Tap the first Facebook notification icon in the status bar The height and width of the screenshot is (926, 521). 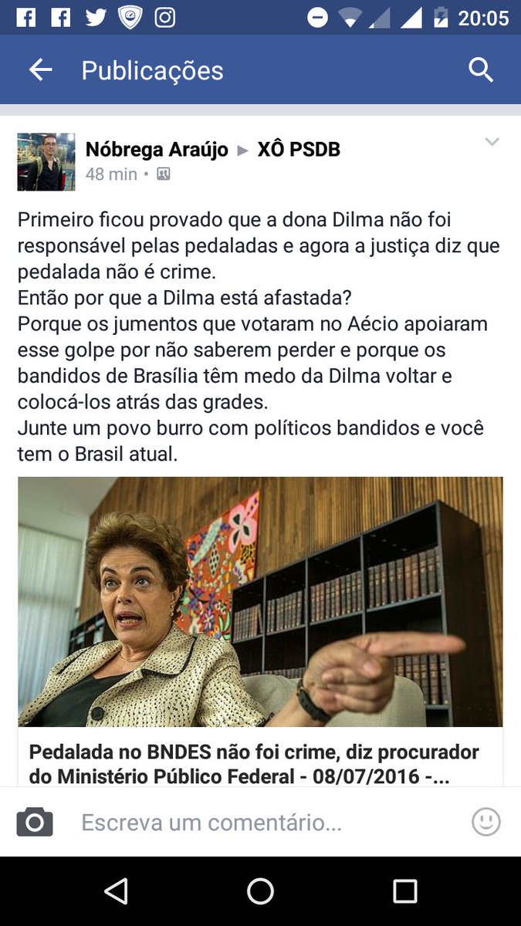26,17
